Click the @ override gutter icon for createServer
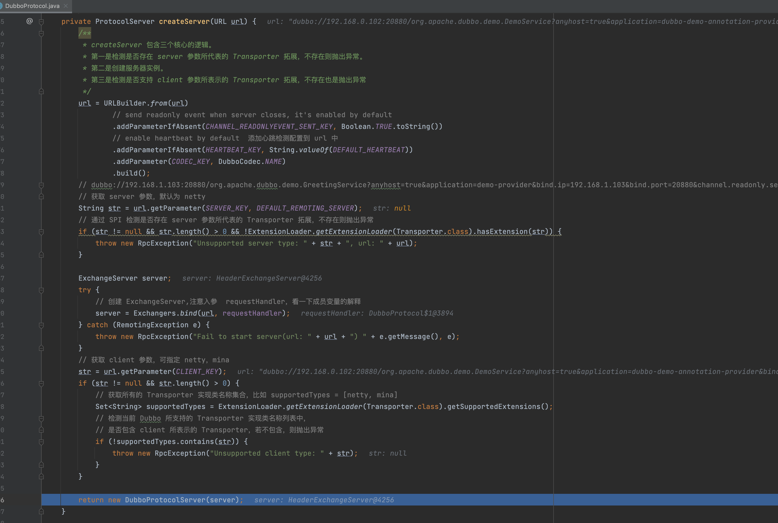 (29, 21)
